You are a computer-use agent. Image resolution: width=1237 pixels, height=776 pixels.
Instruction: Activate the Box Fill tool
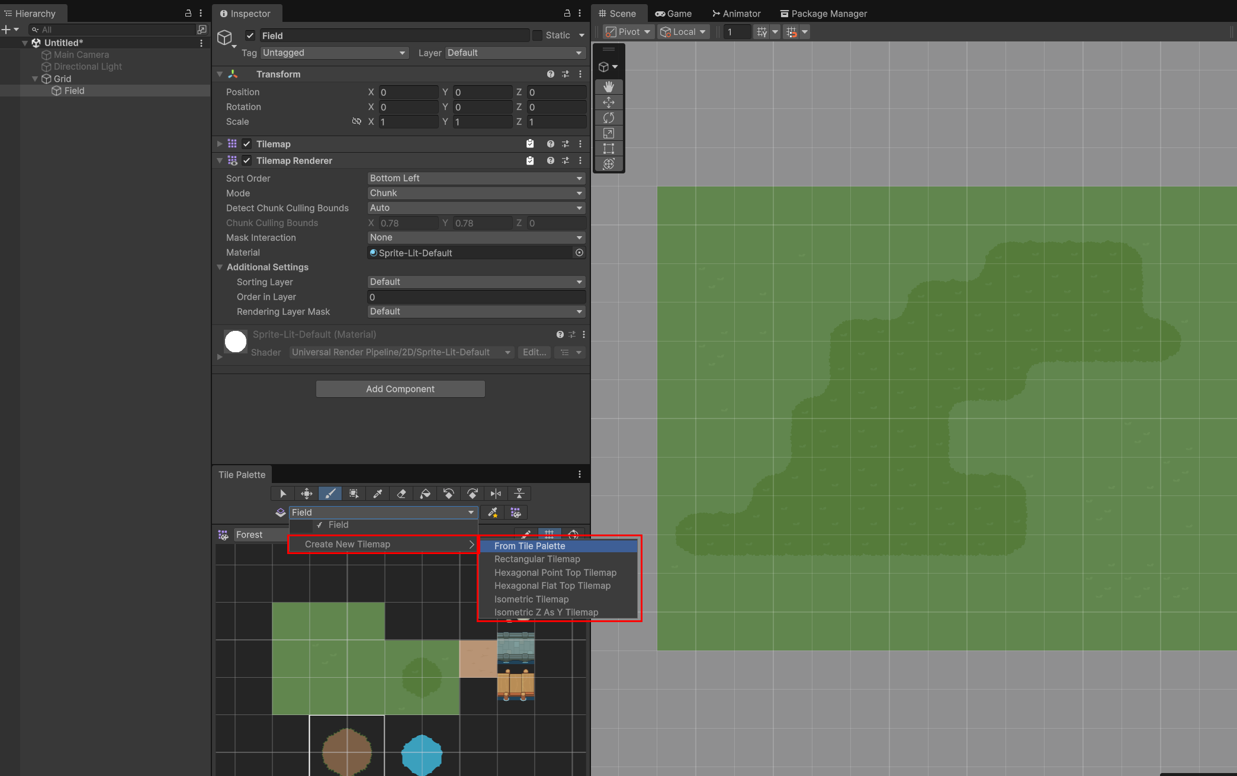coord(354,494)
